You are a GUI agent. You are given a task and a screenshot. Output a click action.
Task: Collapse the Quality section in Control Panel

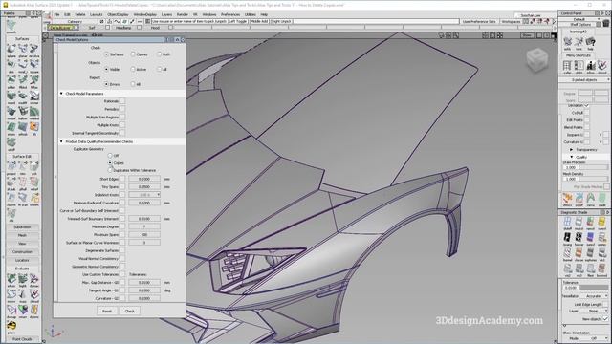tap(572, 157)
